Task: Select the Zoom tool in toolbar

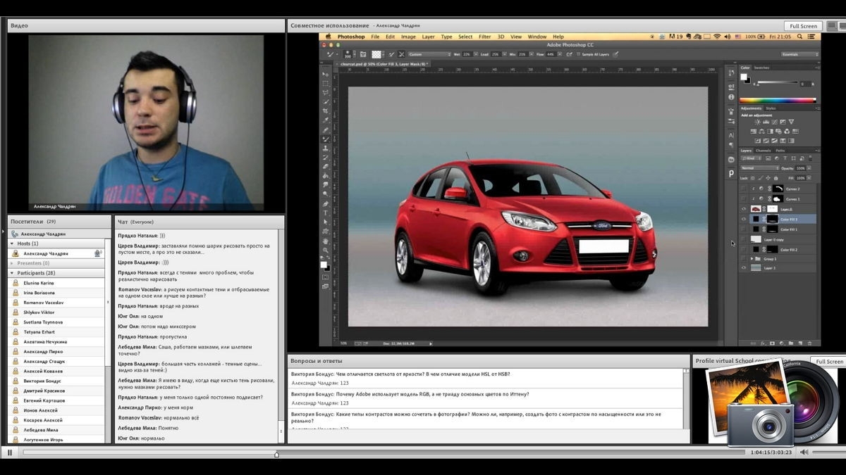Action: click(327, 251)
